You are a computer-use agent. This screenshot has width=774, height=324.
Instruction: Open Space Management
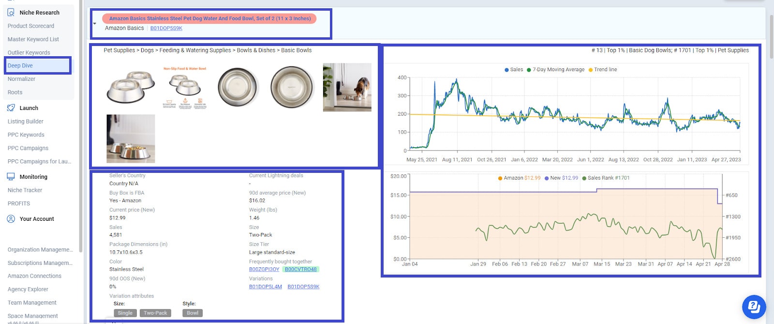(x=33, y=316)
